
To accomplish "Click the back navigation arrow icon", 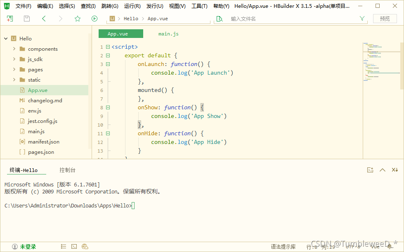I will [x=44, y=18].
